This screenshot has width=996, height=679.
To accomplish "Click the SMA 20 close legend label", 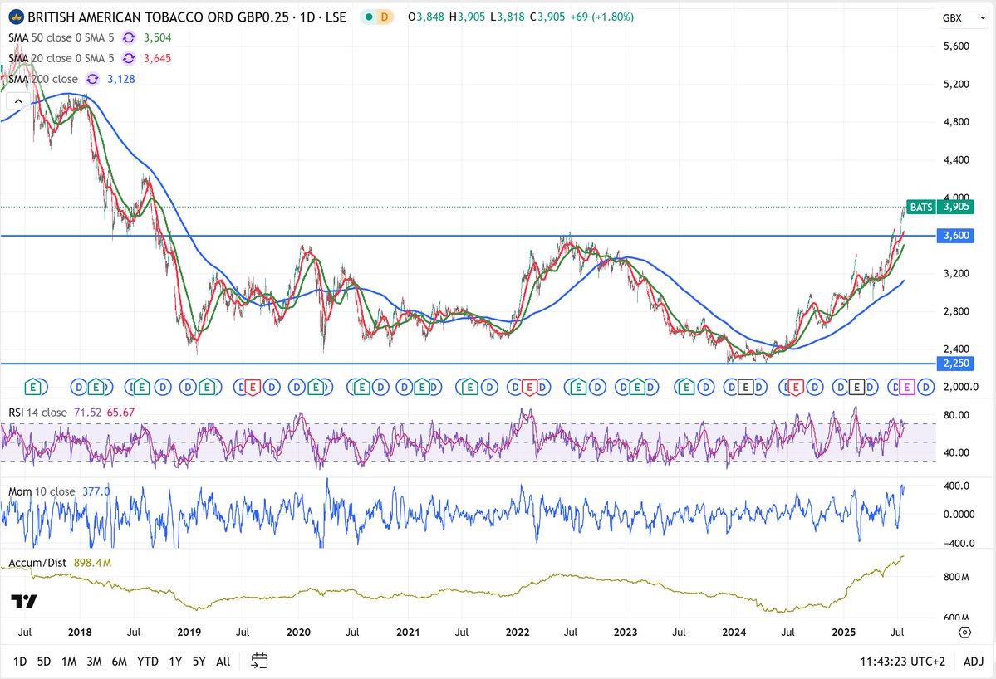I will (61, 58).
